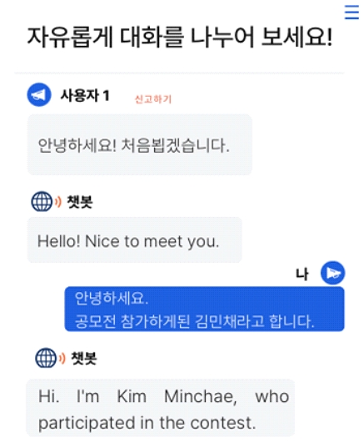Click the divider line under the heading
The width and height of the screenshot is (364, 448).
pyautogui.click(x=179, y=73)
